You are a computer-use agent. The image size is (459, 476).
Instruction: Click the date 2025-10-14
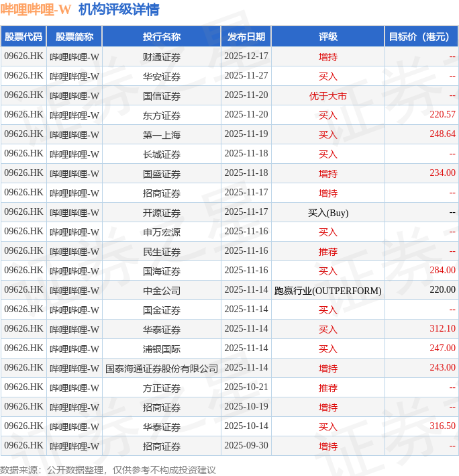(x=246, y=426)
